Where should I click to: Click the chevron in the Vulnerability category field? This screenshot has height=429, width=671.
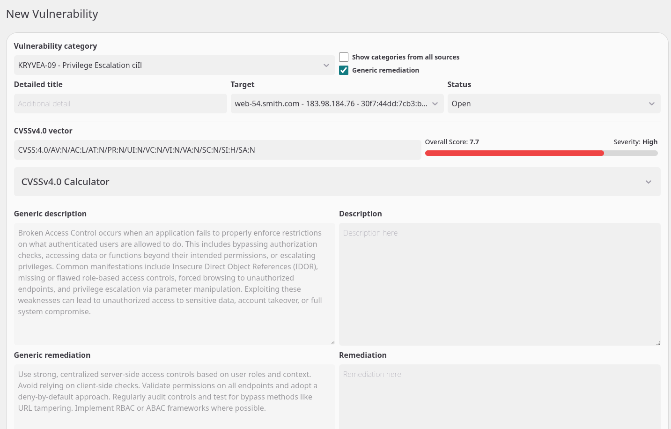pos(326,66)
